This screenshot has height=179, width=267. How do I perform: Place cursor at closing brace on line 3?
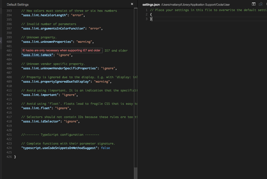(x=151, y=19)
